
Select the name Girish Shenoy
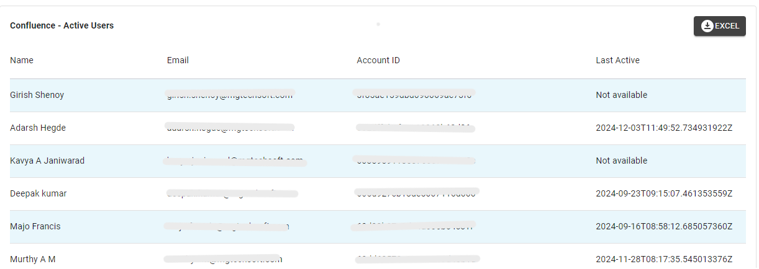click(x=37, y=95)
